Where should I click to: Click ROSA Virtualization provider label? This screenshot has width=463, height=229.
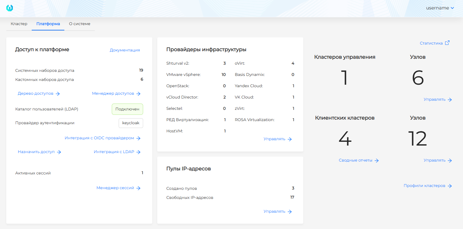[x=255, y=120]
